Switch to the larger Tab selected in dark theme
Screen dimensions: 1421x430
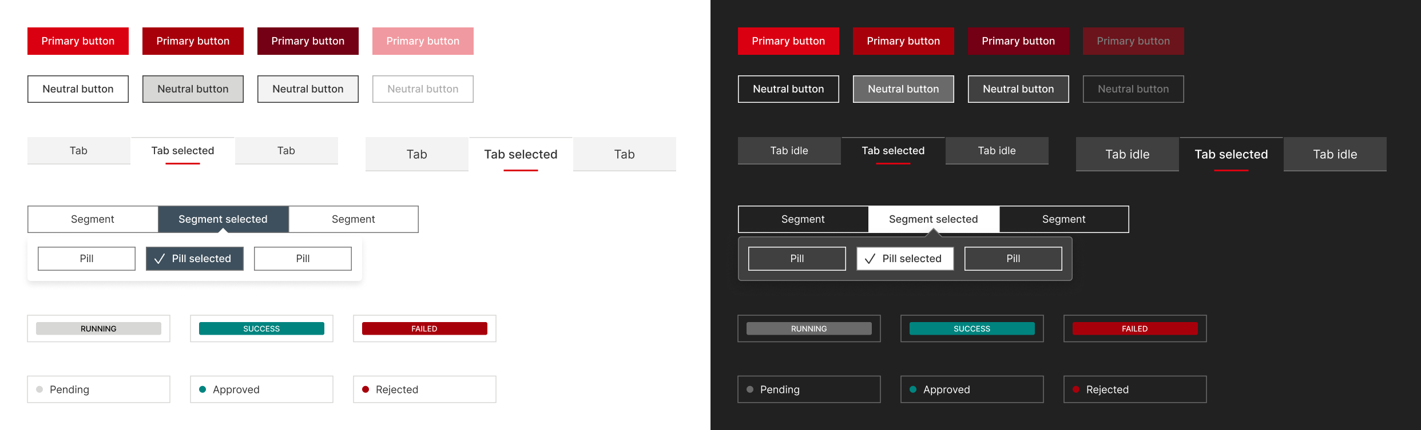click(x=1231, y=154)
